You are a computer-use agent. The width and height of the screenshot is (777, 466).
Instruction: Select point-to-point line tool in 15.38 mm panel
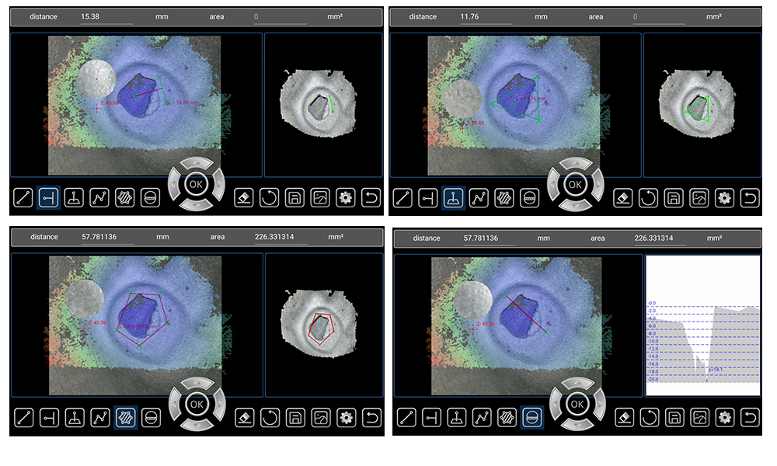pos(23,198)
